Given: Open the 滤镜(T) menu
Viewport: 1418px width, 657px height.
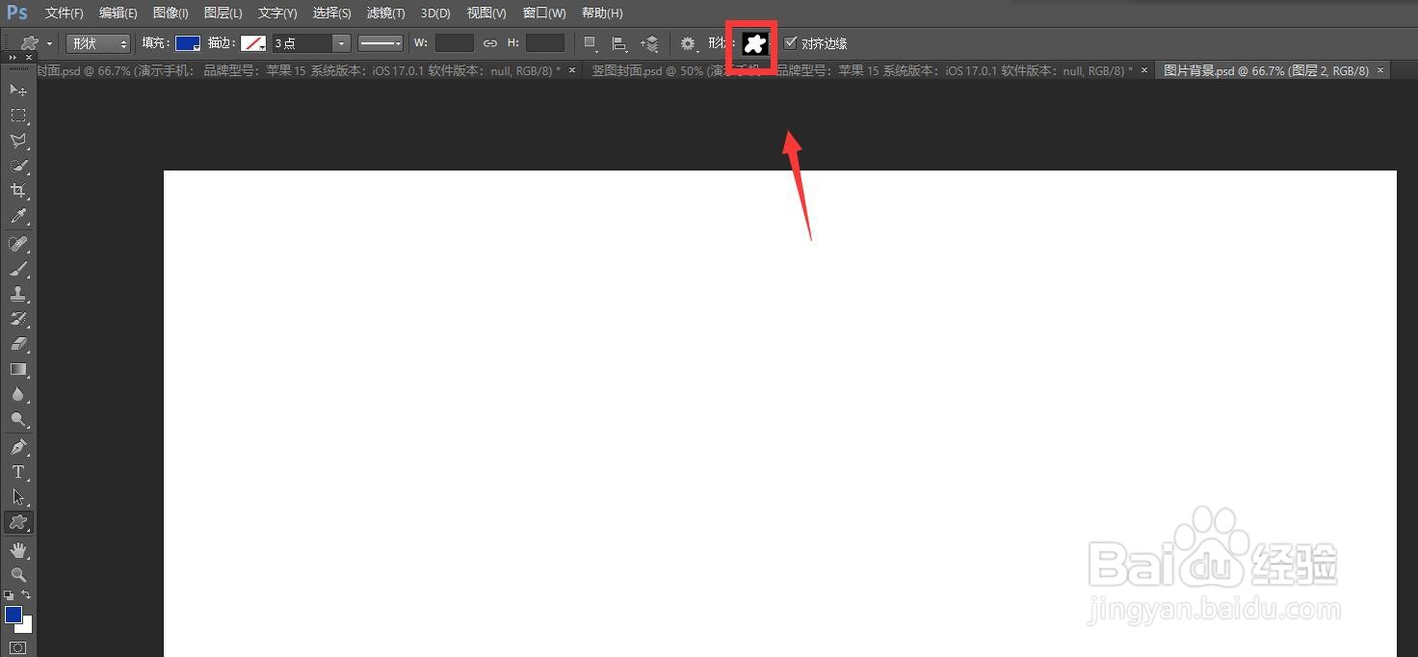Looking at the screenshot, I should pos(385,13).
